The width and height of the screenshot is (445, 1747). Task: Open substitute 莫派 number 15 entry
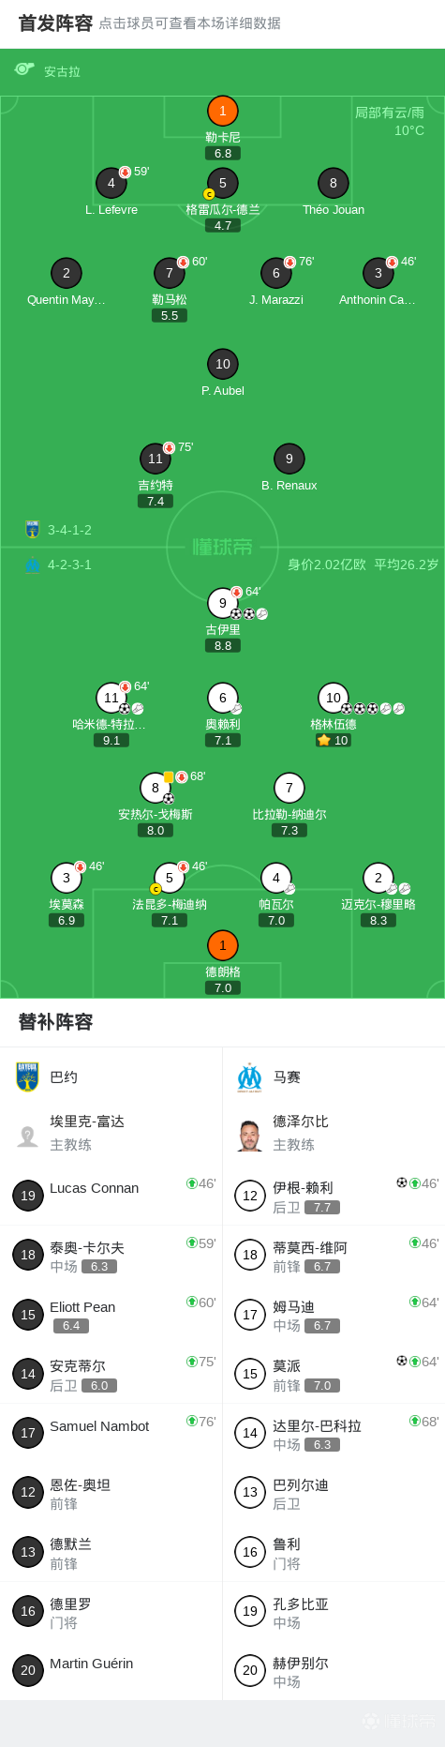[334, 1374]
